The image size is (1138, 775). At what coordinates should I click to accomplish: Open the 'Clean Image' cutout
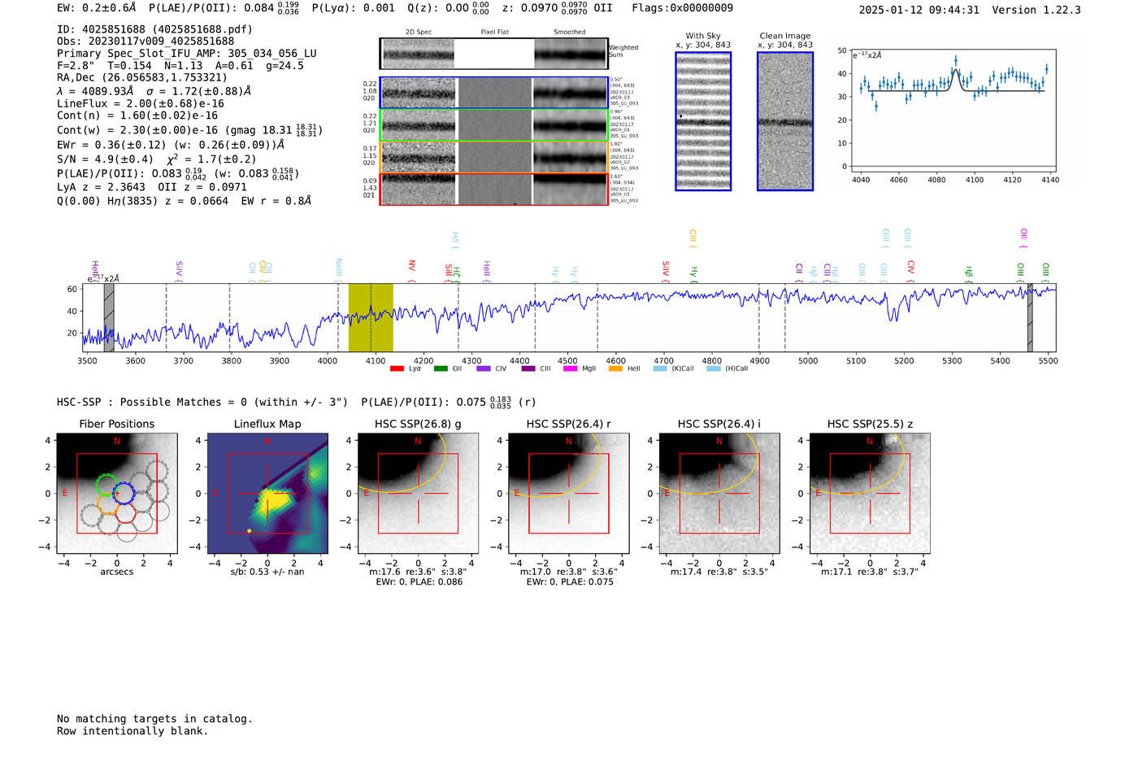click(x=785, y=121)
